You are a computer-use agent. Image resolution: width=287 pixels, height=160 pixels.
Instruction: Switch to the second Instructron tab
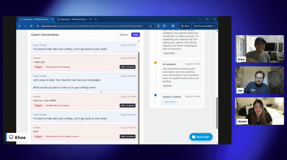(73, 19)
